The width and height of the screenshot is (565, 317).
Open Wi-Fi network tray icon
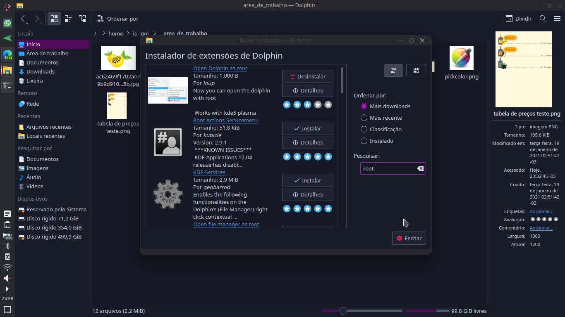coord(7,267)
